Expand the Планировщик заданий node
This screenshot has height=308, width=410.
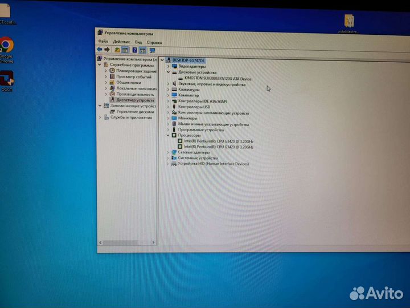(x=106, y=71)
